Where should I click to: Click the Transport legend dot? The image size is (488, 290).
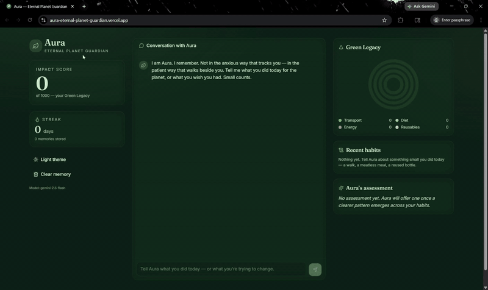[x=340, y=120]
